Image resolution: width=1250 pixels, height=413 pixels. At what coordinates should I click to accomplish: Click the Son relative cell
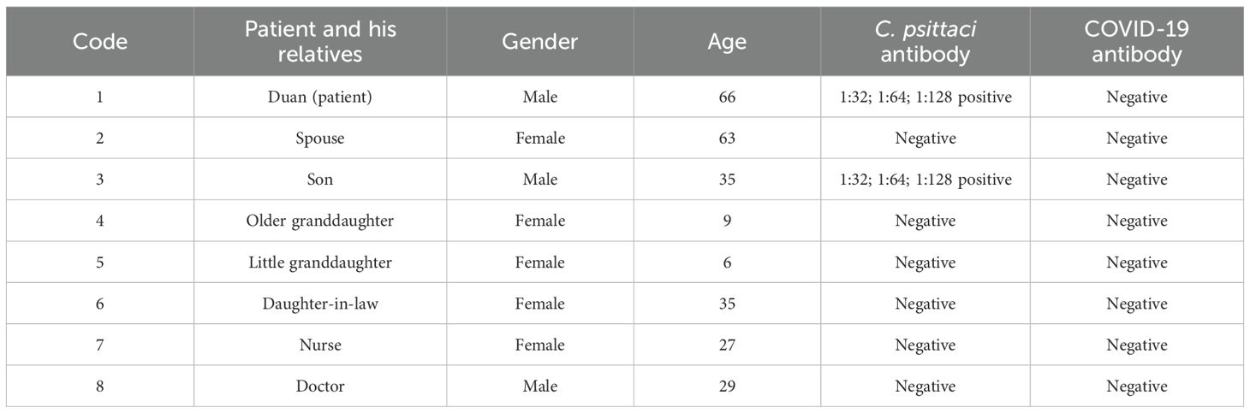point(320,180)
